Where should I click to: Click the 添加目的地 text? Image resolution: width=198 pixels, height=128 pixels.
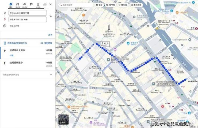tap(14, 26)
